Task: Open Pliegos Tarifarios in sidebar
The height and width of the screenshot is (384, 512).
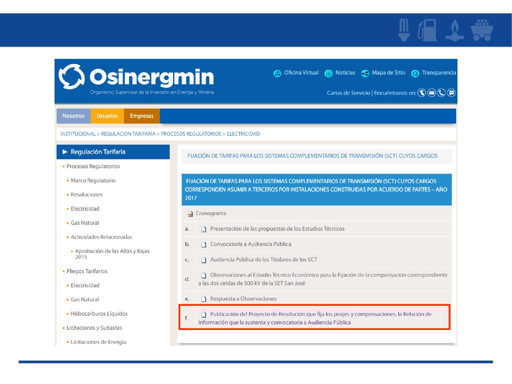Action: 87,271
